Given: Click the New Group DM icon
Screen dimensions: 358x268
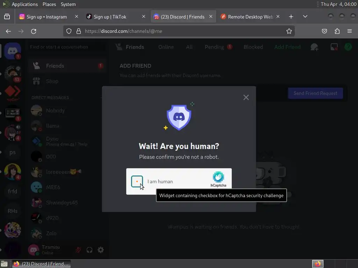Looking at the screenshot, I should [314, 47].
